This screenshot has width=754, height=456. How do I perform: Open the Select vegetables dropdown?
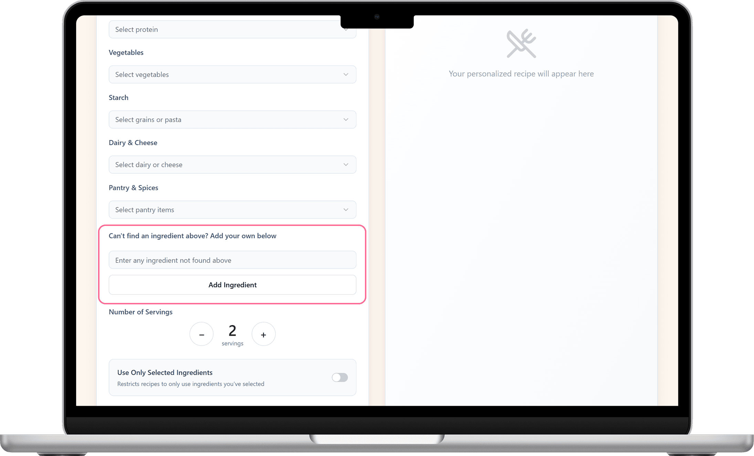pyautogui.click(x=232, y=74)
